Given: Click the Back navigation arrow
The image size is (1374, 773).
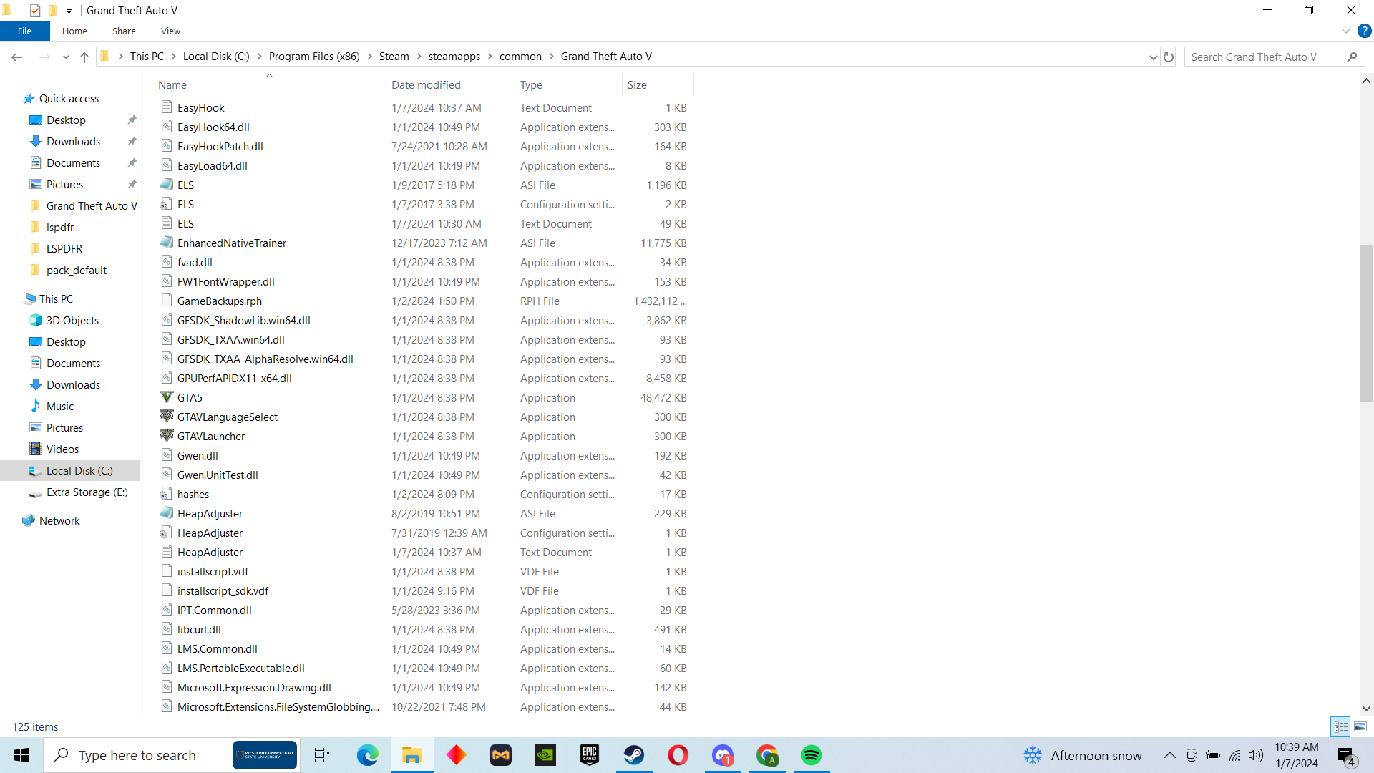Looking at the screenshot, I should click(17, 57).
